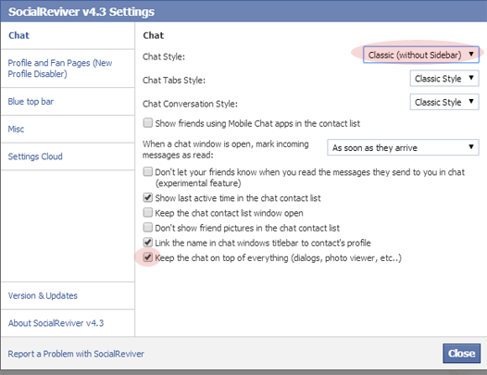This screenshot has height=375, width=487.
Task: Enable showing friends using Mobile Chat apps
Action: pos(148,123)
